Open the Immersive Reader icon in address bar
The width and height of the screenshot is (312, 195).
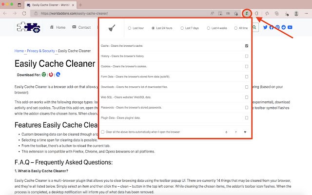[x=220, y=13]
